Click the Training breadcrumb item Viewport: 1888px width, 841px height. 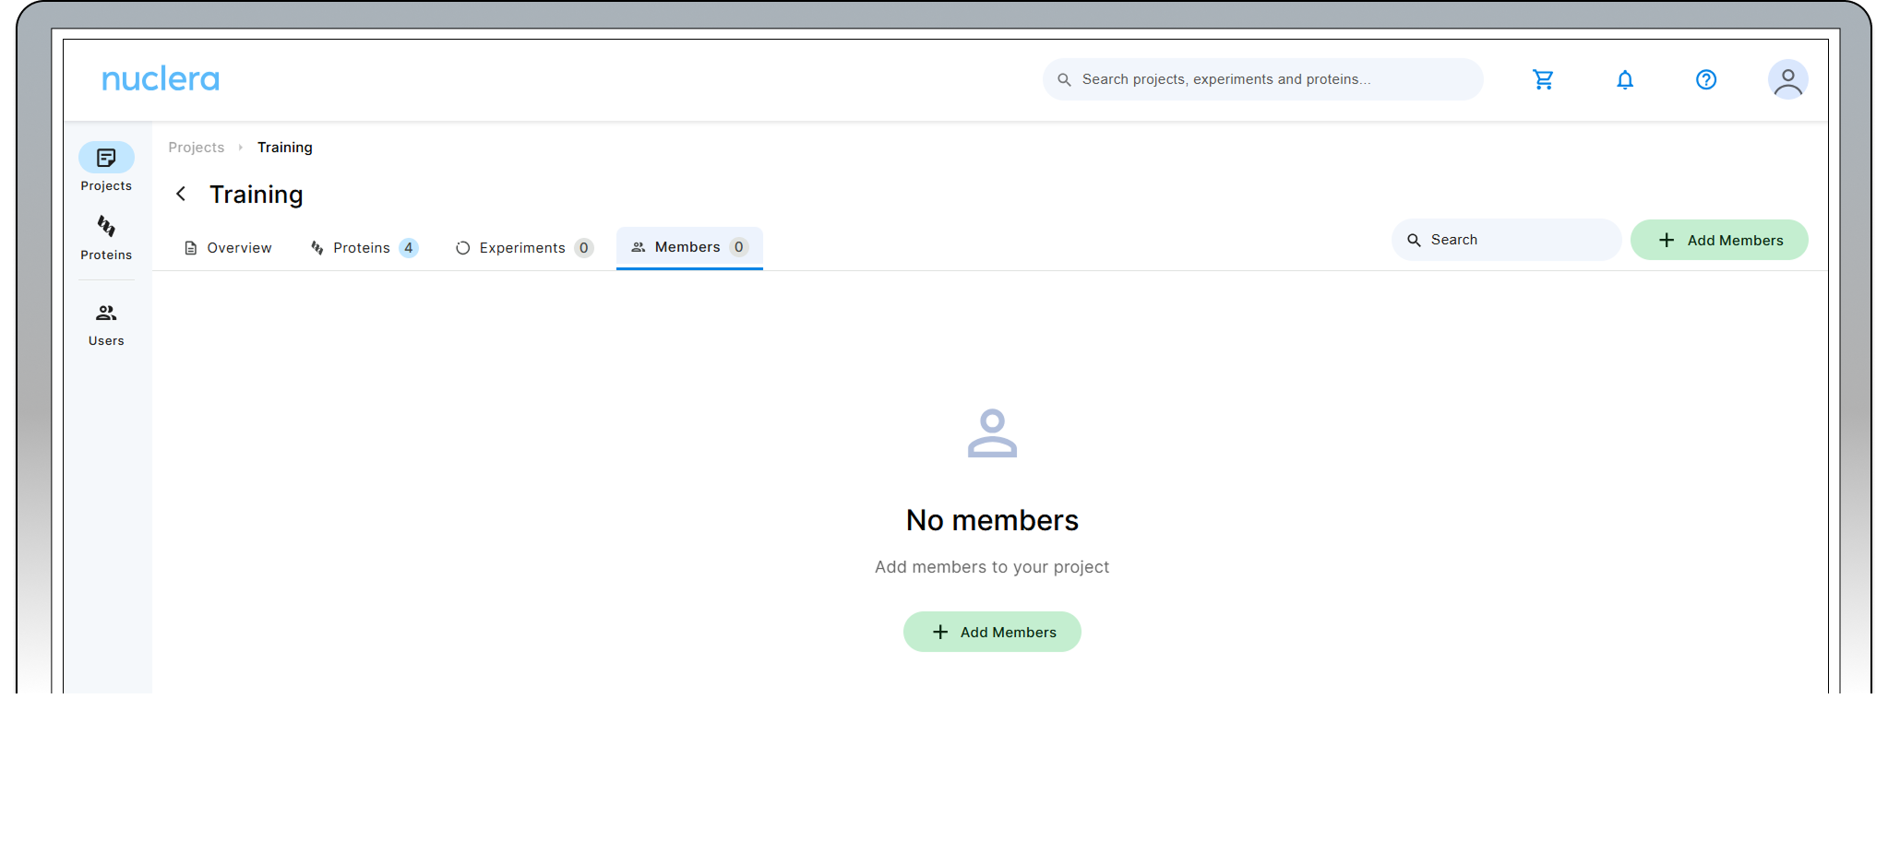coord(284,148)
